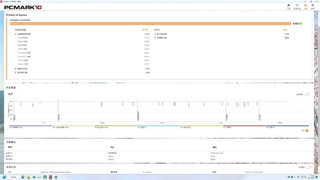Click the PCMark 10 taskbar icon
The height and width of the screenshot is (180, 320).
(x=50, y=177)
